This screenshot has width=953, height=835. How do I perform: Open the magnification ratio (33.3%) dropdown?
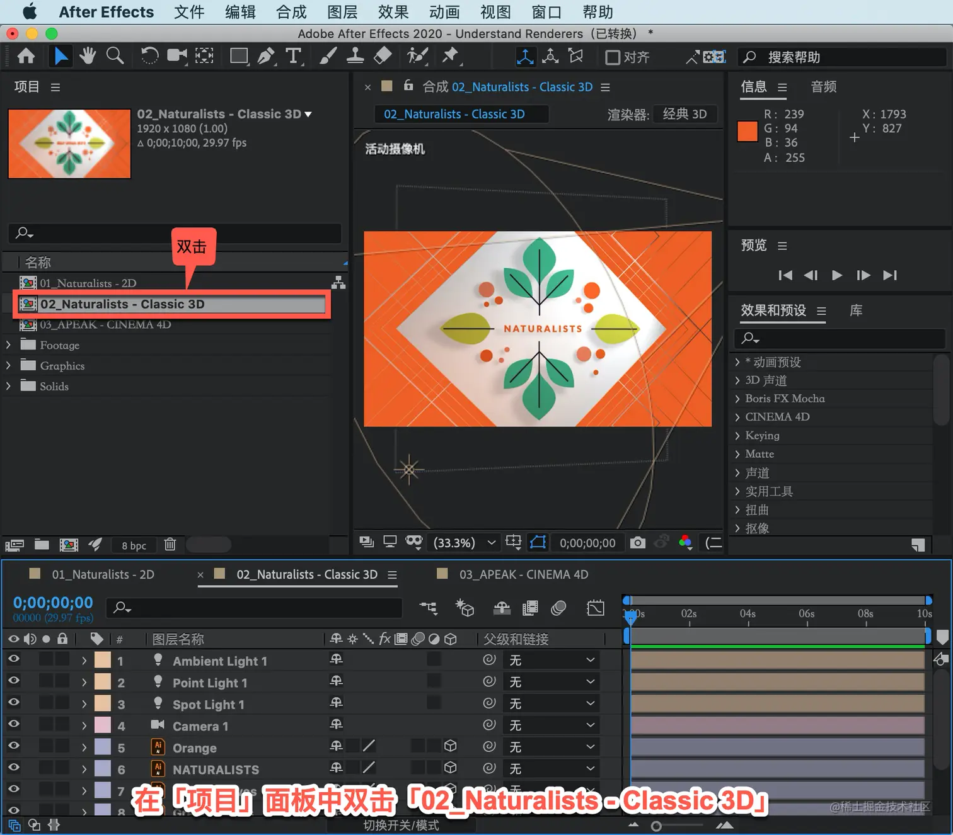[465, 543]
